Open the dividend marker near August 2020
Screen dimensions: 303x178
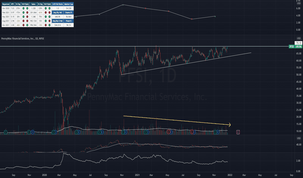point(102,132)
